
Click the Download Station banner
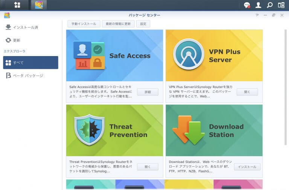(x=214, y=131)
